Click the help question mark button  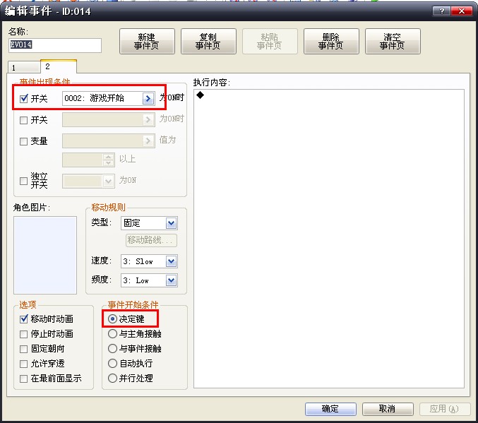441,11
